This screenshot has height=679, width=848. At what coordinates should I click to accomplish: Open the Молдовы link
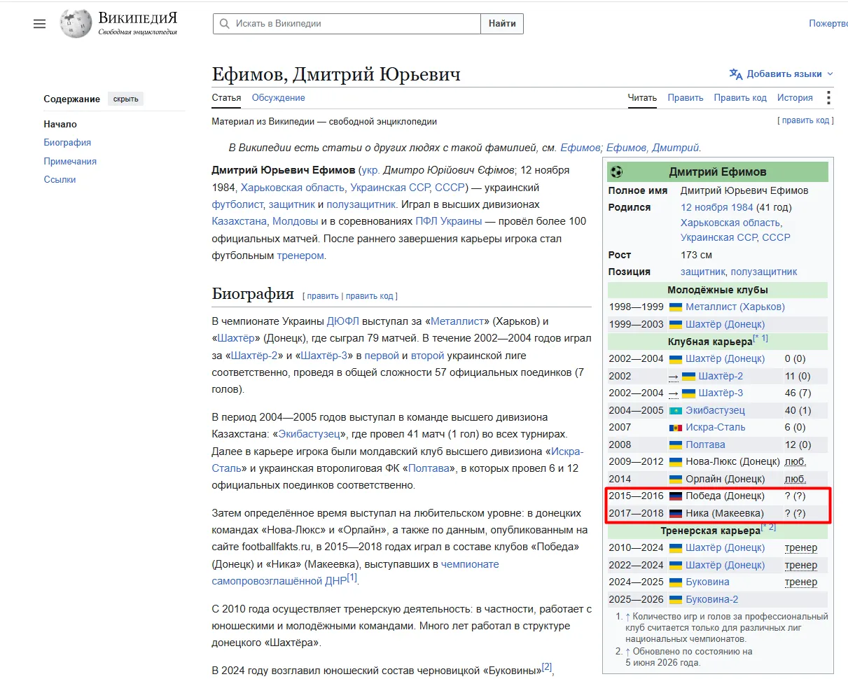pos(295,221)
